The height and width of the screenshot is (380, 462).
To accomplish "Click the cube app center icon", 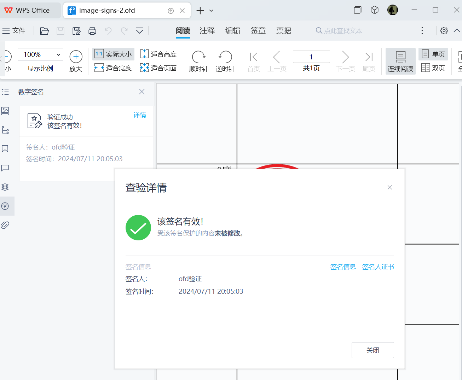I will [x=375, y=10].
